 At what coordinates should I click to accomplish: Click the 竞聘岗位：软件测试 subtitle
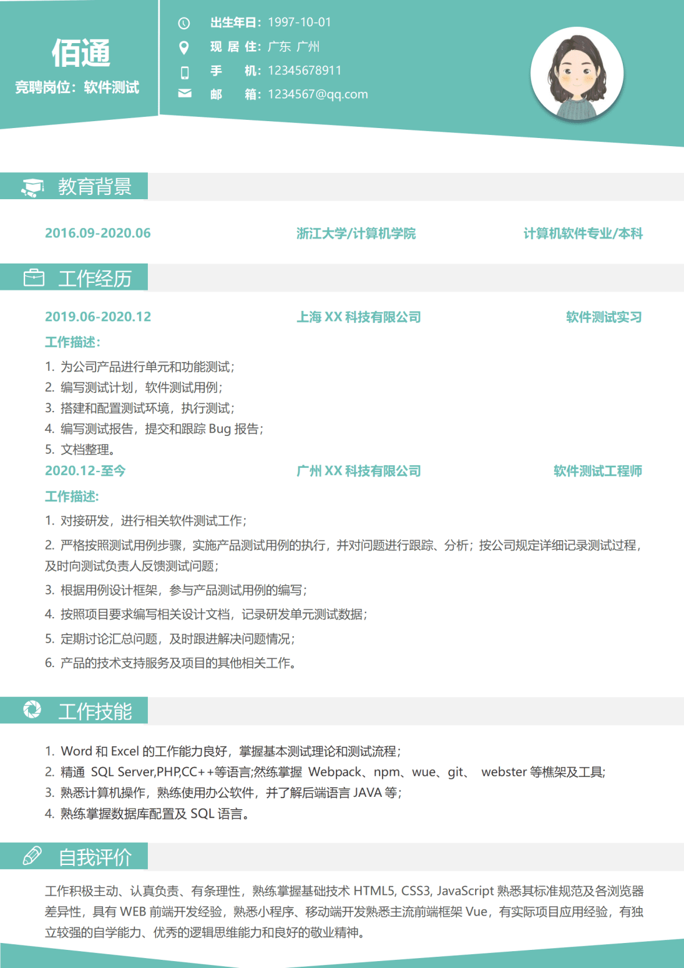[x=77, y=87]
